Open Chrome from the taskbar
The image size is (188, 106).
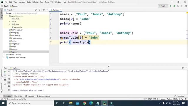point(84,103)
